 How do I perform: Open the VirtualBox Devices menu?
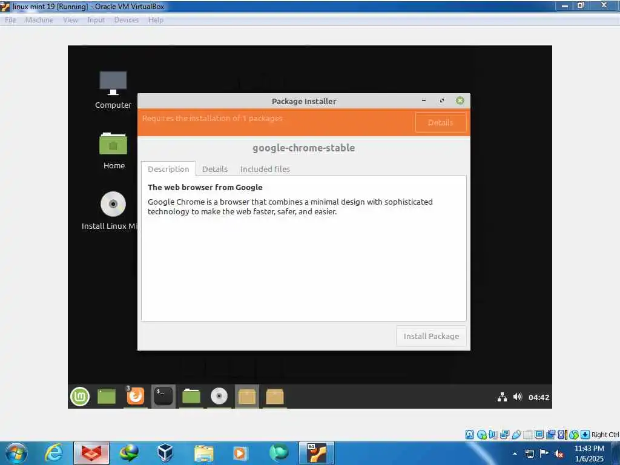[x=127, y=20]
